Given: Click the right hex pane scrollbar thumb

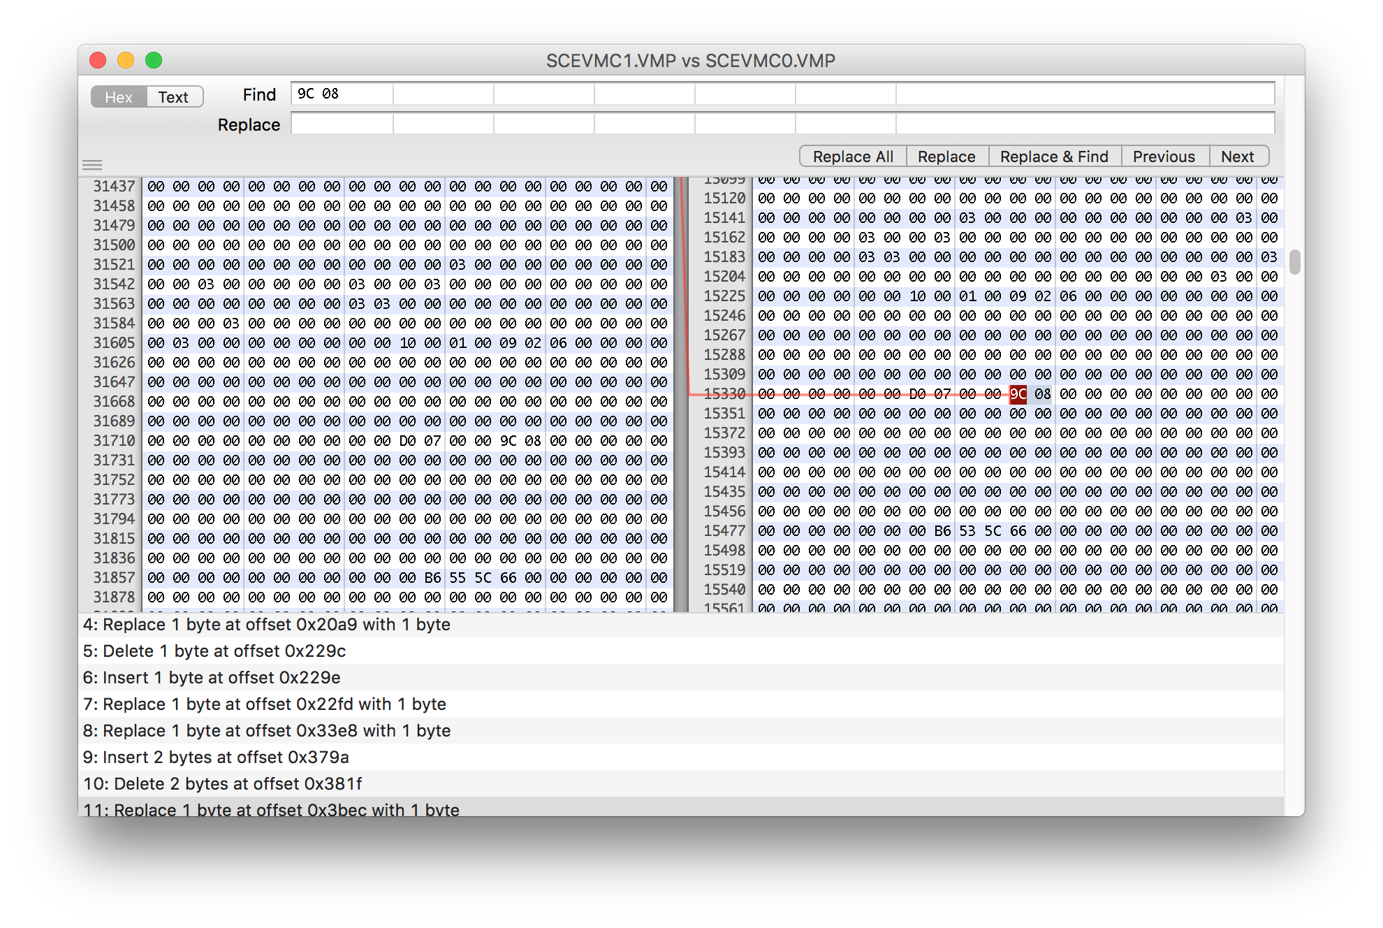Looking at the screenshot, I should (x=1294, y=262).
